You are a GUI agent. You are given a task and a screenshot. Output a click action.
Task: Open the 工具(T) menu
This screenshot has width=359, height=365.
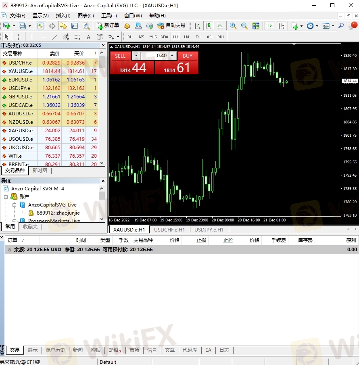(x=109, y=16)
